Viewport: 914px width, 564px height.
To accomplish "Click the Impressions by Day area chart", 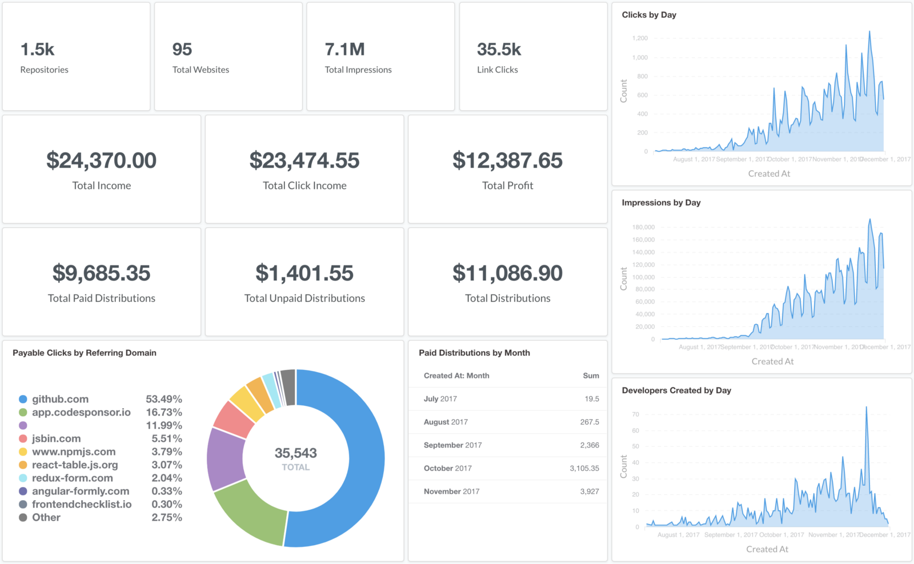I will [772, 279].
